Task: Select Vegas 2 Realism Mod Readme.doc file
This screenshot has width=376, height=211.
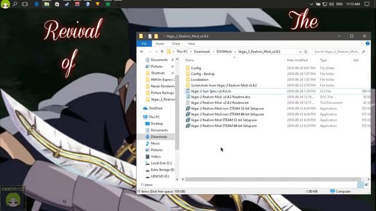Action: (x=221, y=97)
